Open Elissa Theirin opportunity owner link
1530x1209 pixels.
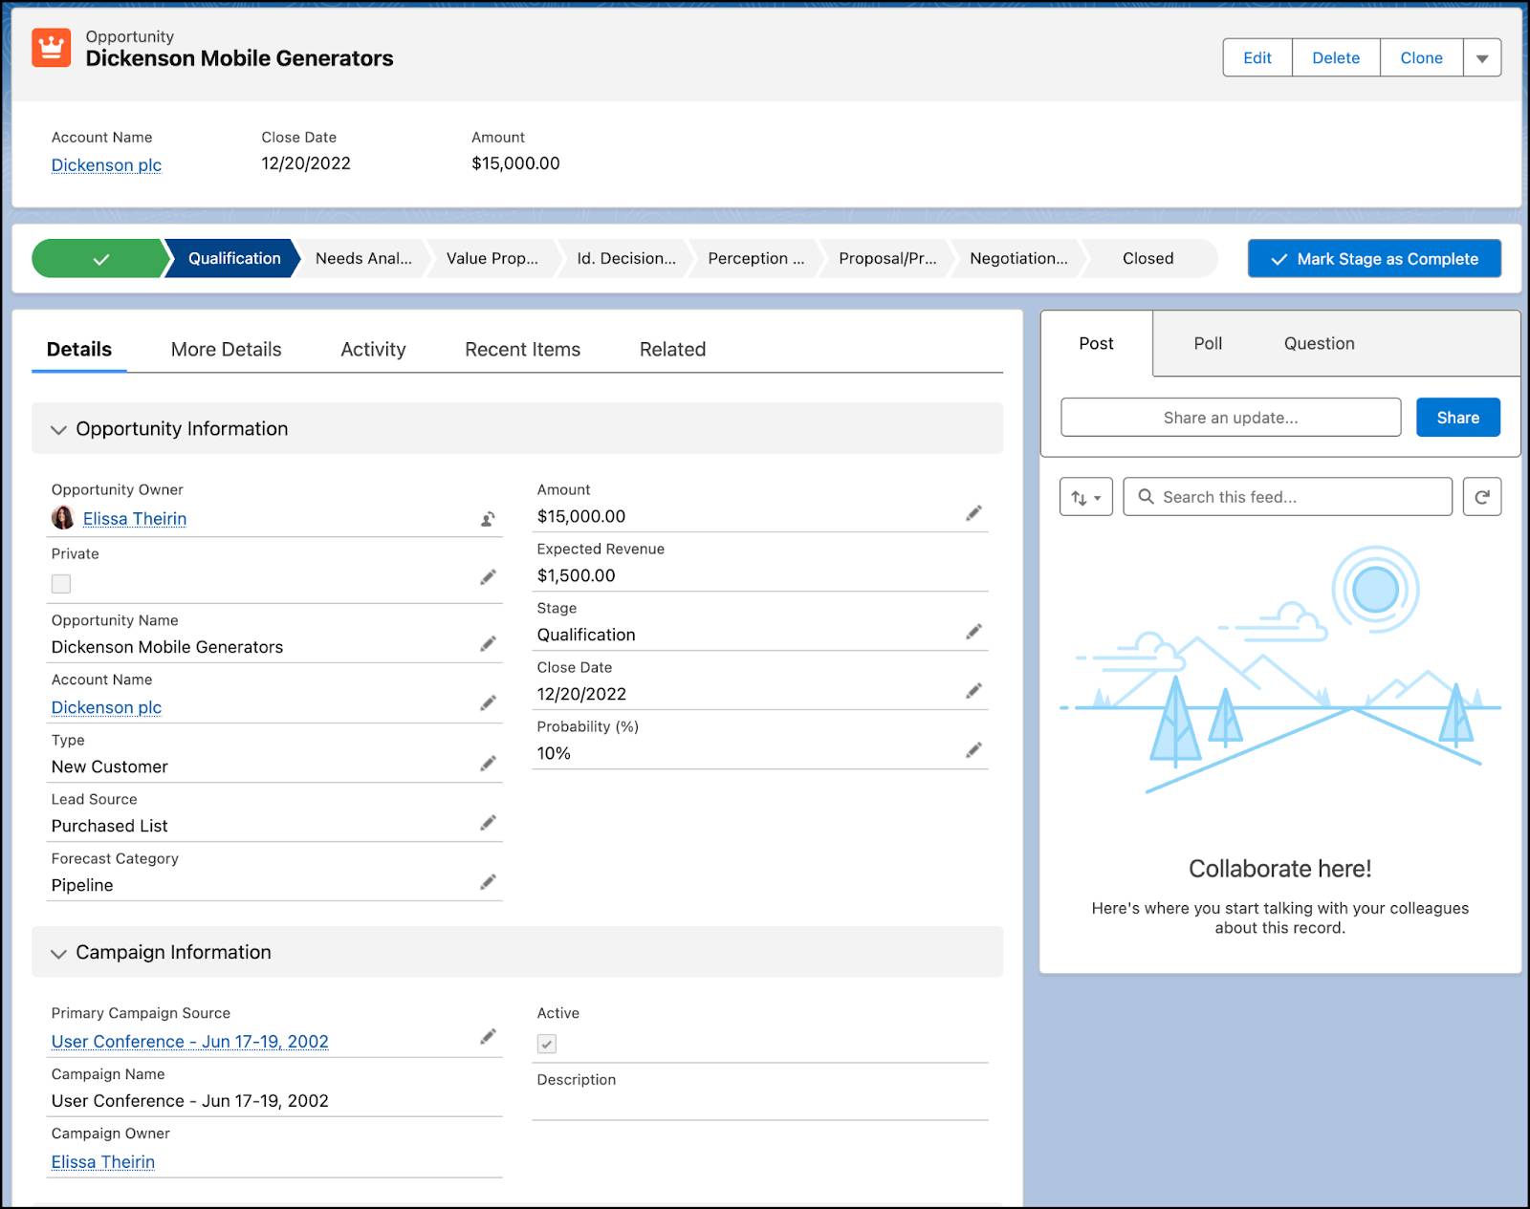[x=135, y=519]
